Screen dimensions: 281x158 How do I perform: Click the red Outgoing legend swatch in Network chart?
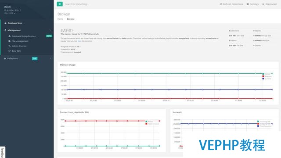pos(258,124)
